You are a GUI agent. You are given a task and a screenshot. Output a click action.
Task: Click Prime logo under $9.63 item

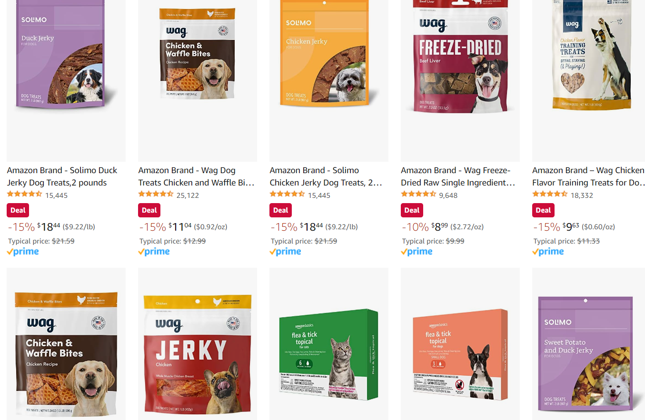point(548,252)
